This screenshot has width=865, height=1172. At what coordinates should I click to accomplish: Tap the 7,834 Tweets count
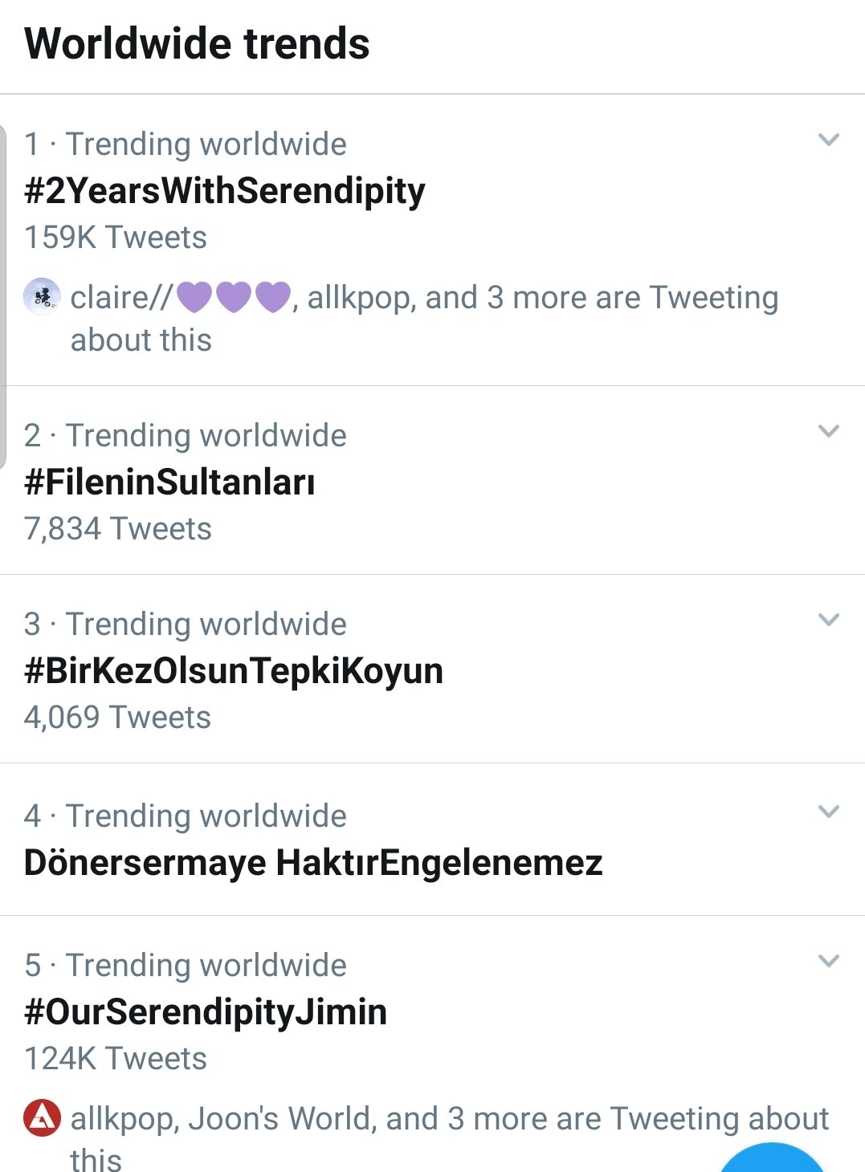click(118, 529)
